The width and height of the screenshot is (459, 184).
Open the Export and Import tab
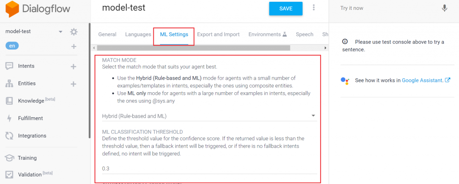(x=218, y=34)
